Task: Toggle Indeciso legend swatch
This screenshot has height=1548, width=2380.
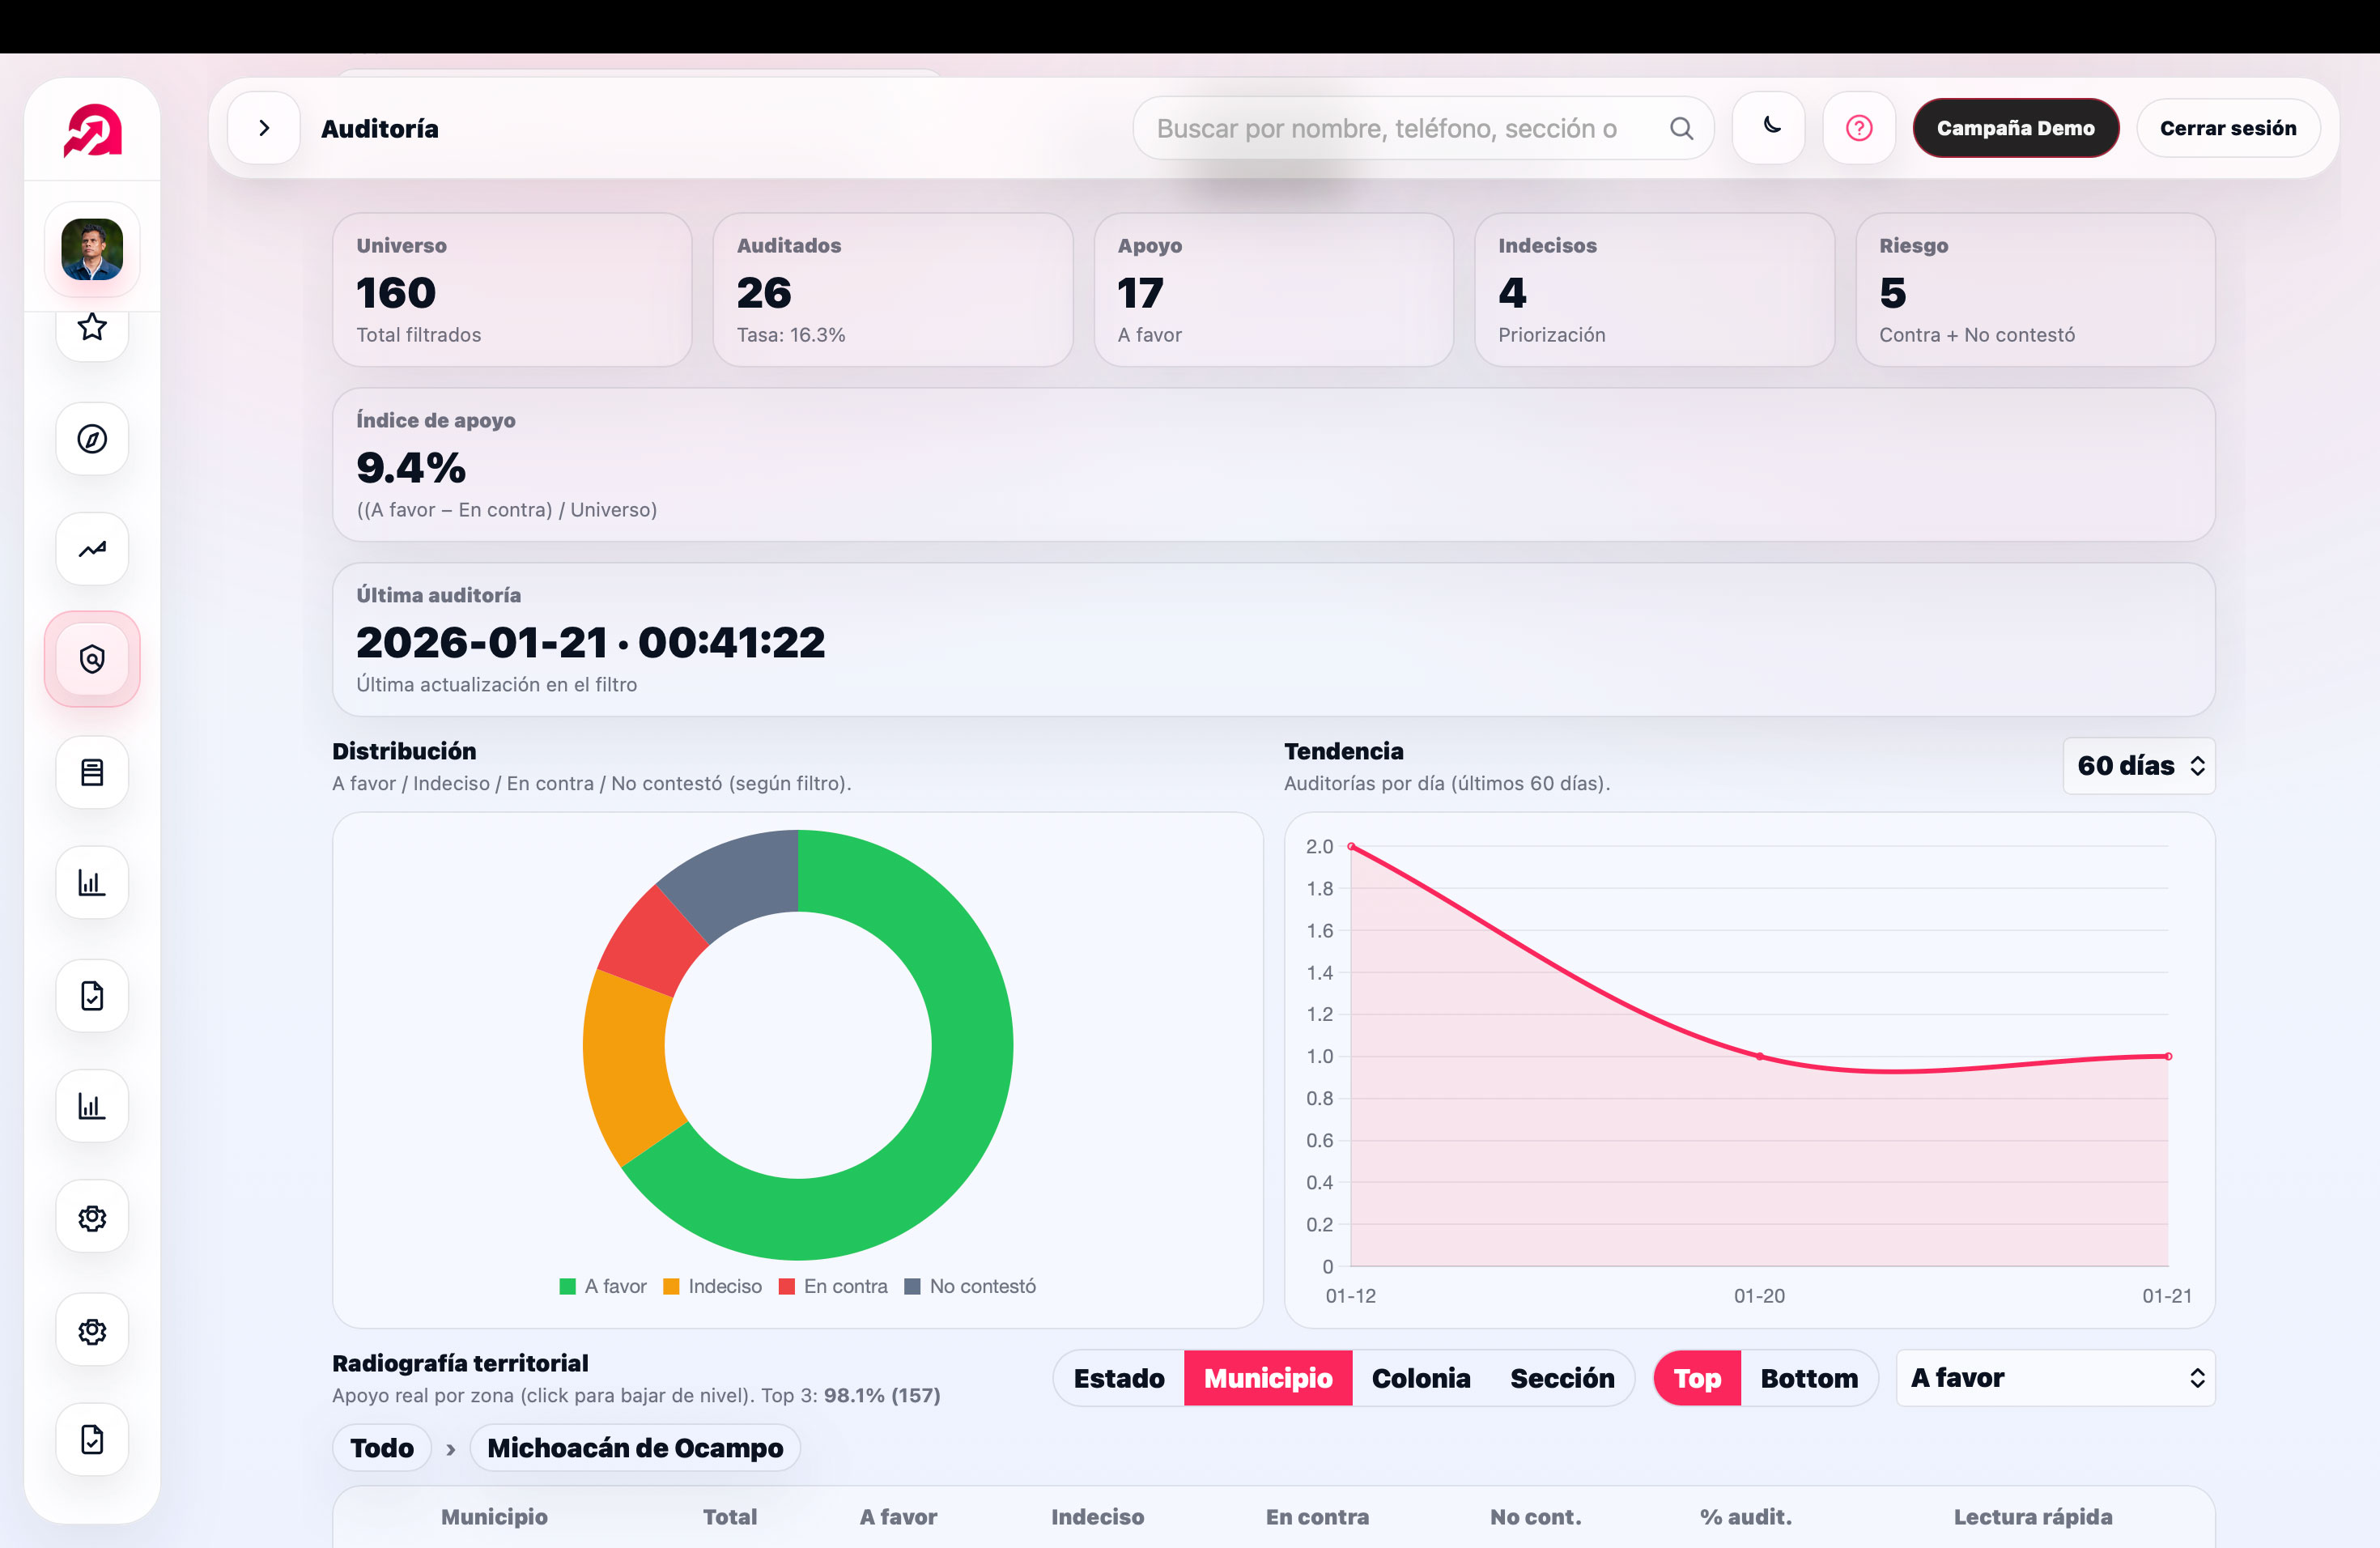Action: click(671, 1287)
